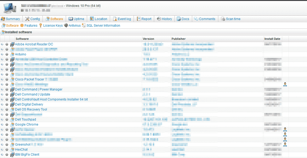Open Dell OS Recovery Tool link
This screenshot has height=158, width=307.
pos(31,110)
